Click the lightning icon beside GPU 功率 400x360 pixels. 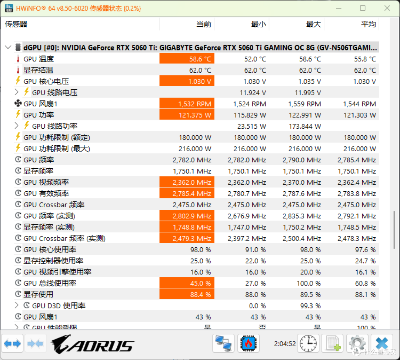[18, 115]
